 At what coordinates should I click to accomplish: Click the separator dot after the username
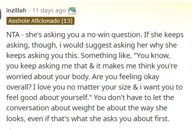(29, 11)
